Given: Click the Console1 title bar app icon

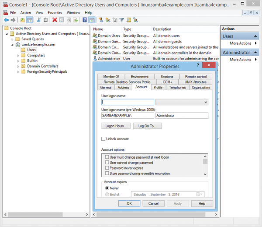Looking at the screenshot, I should pos(5,4).
